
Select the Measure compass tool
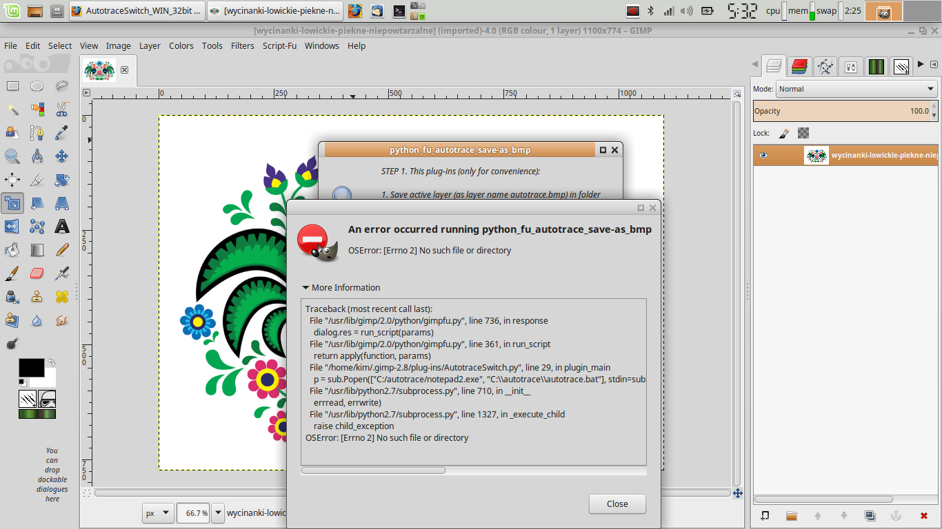tap(37, 156)
